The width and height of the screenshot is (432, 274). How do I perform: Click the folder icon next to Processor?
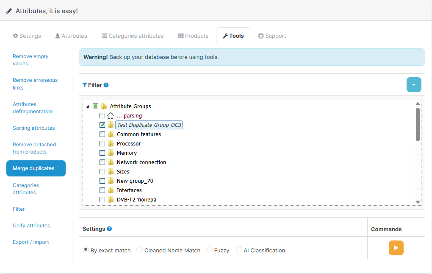coord(110,143)
